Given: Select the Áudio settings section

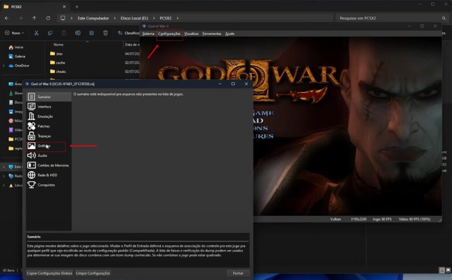Looking at the screenshot, I should click(x=49, y=156).
